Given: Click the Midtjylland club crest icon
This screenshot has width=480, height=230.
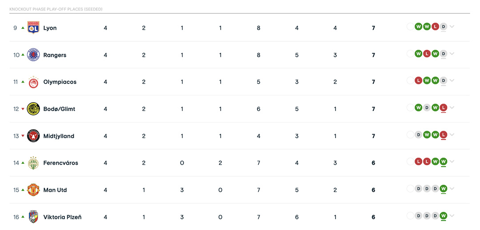Looking at the screenshot, I should (x=33, y=136).
